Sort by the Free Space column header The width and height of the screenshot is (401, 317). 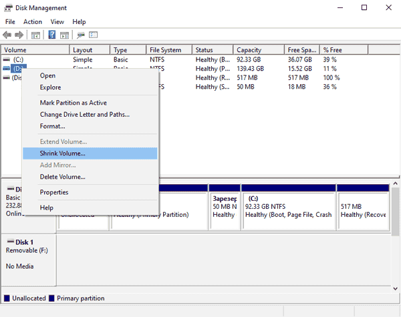[302, 50]
